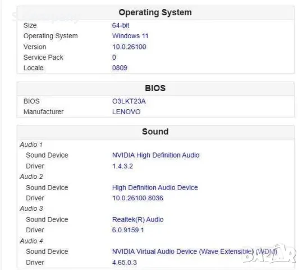The image size is (303, 270).
Task: Click BIOS version O3LKT23A
Action: point(129,101)
